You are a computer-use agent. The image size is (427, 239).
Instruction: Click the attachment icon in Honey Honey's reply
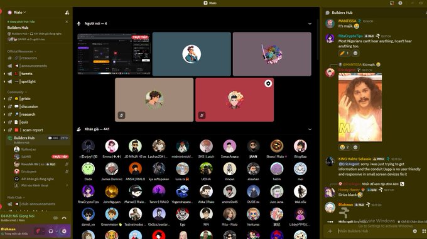(x=403, y=184)
